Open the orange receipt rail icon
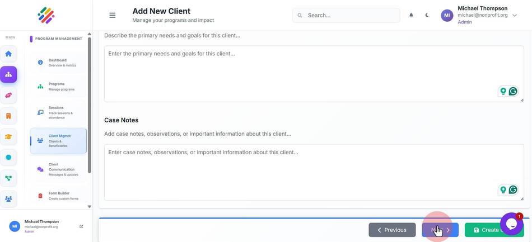532x242 pixels. [x=8, y=116]
